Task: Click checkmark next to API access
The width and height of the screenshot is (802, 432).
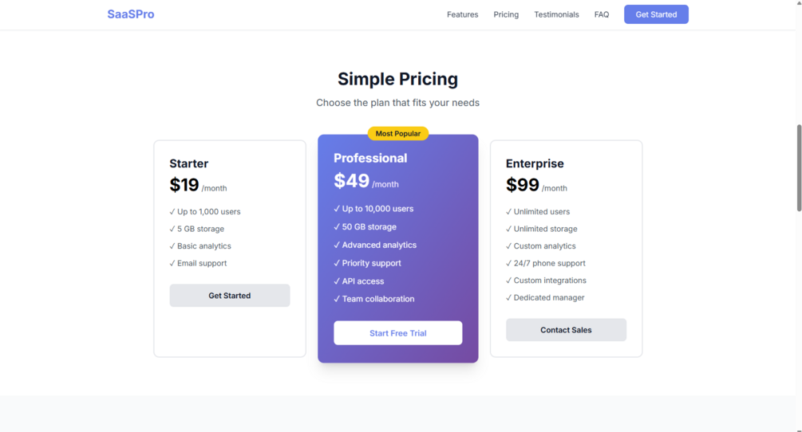Action: 337,281
